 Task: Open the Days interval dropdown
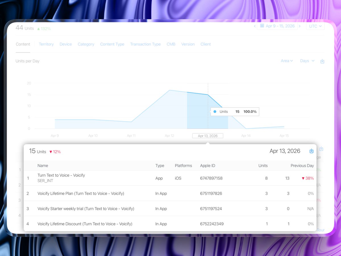click(307, 61)
